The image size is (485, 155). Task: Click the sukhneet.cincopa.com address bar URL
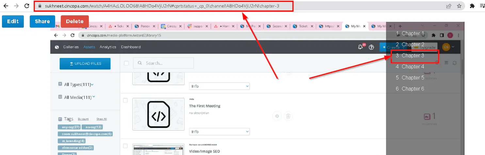(162, 6)
